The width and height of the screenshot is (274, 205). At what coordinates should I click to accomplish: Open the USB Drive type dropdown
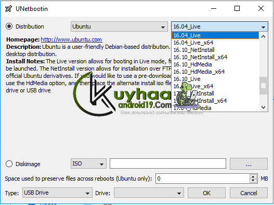[57, 193]
